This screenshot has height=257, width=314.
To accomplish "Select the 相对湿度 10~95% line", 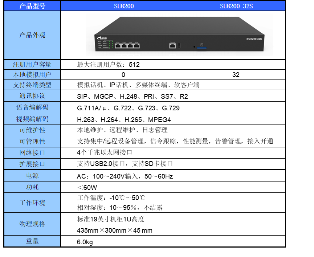I will click(x=120, y=208).
